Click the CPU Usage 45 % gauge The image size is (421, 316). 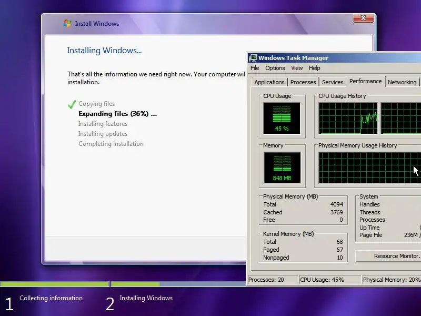coord(282,118)
